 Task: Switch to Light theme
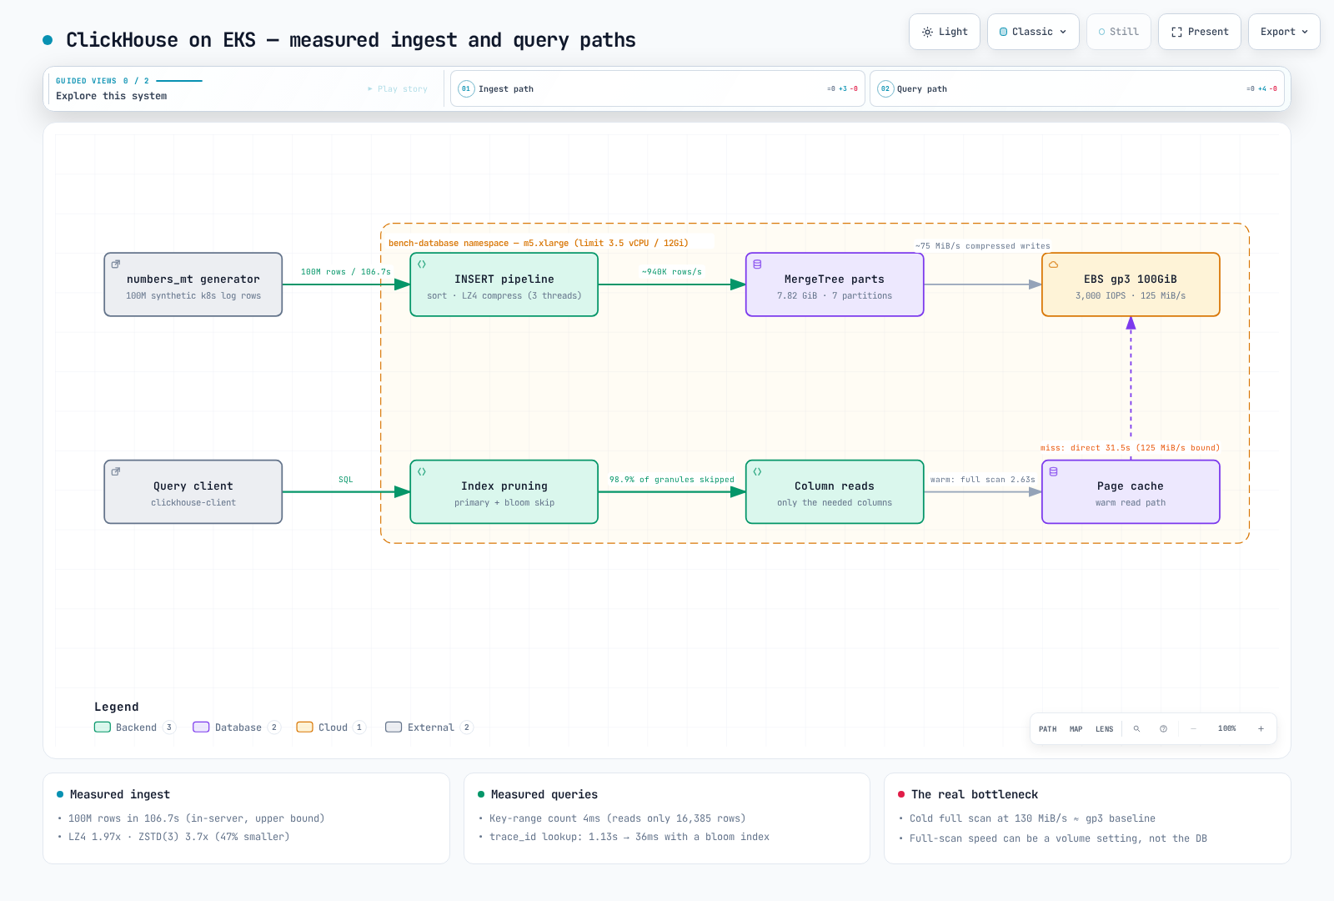(x=945, y=32)
